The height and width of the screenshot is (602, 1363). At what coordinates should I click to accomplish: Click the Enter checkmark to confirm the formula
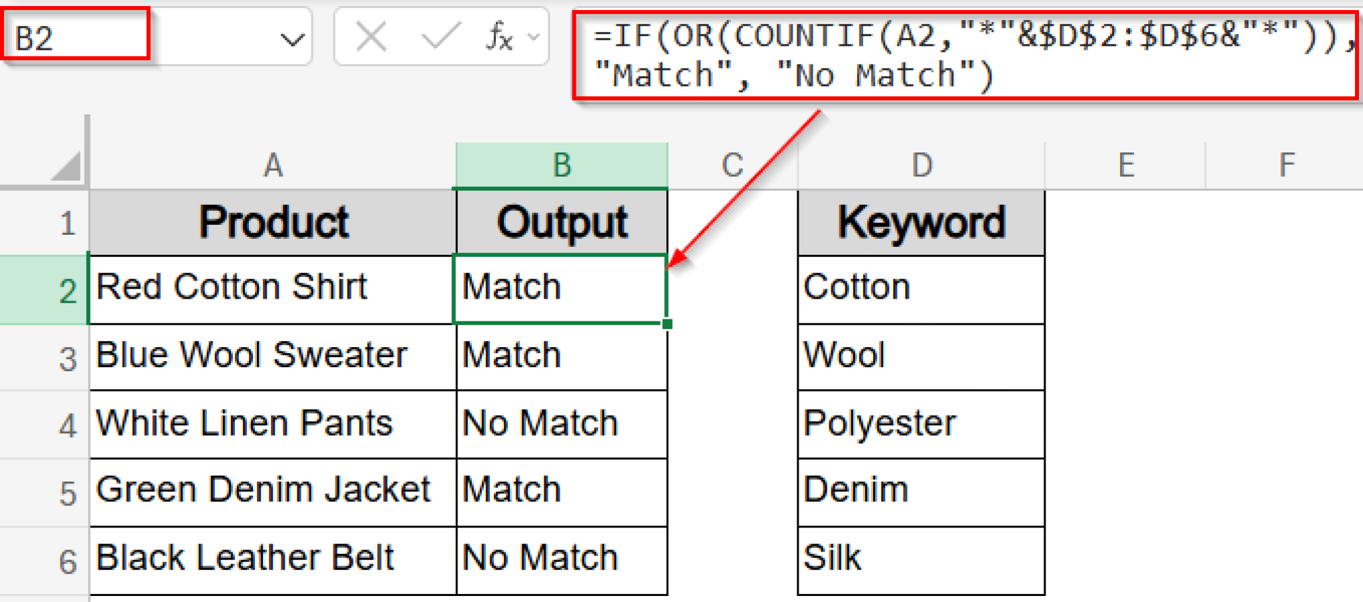(x=441, y=38)
